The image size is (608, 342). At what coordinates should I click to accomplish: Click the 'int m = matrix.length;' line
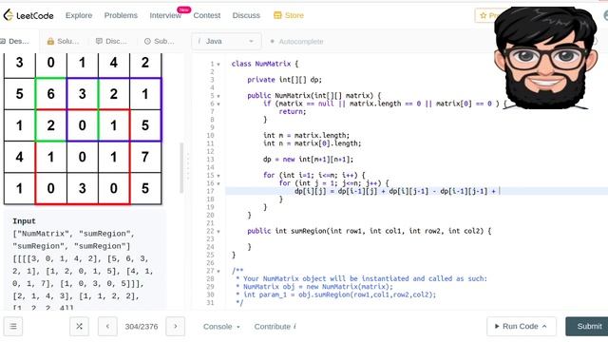tap(306, 135)
